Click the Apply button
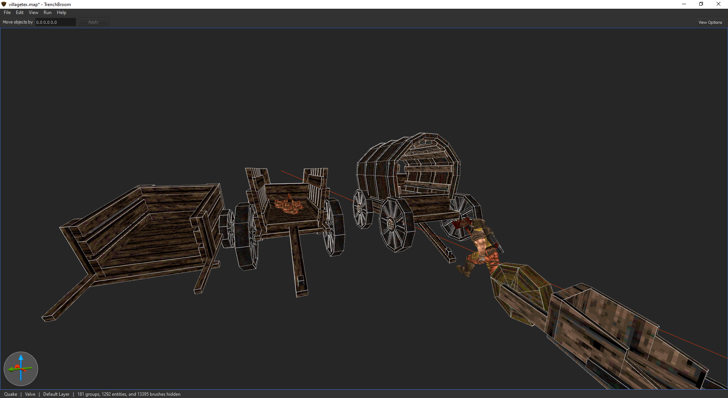Image resolution: width=728 pixels, height=398 pixels. pyautogui.click(x=93, y=22)
